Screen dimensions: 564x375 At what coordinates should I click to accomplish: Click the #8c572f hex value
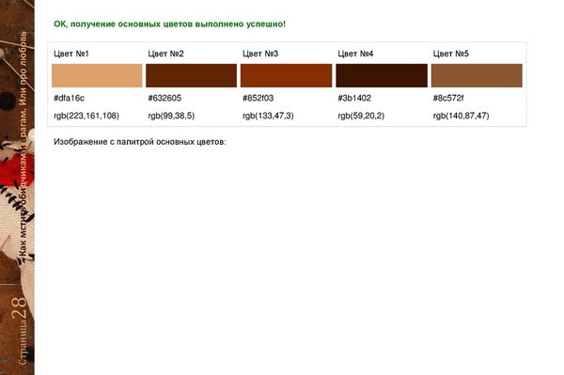click(448, 98)
